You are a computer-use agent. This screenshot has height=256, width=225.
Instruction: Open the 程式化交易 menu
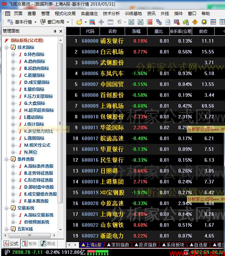65,14
